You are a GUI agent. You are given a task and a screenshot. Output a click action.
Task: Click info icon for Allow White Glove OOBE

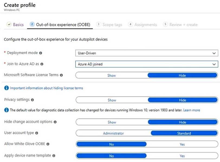pos(48,144)
